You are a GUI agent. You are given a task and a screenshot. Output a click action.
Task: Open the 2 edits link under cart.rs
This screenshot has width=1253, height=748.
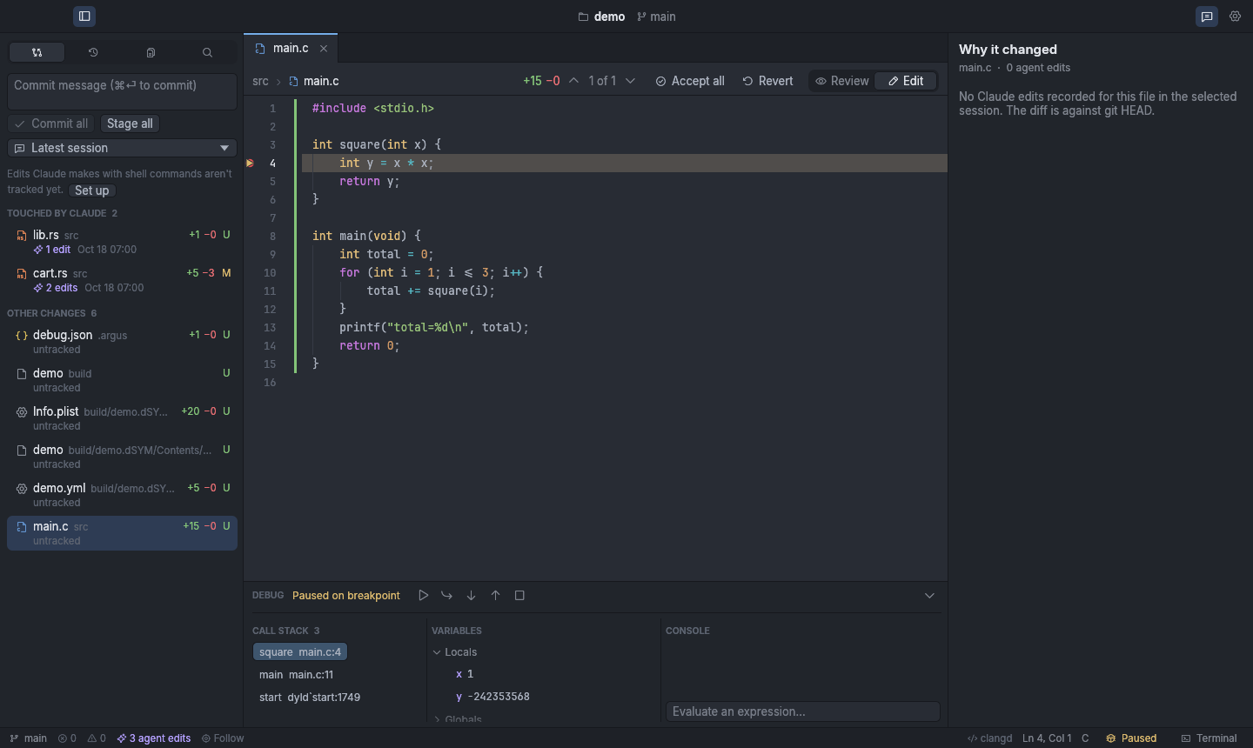56,288
